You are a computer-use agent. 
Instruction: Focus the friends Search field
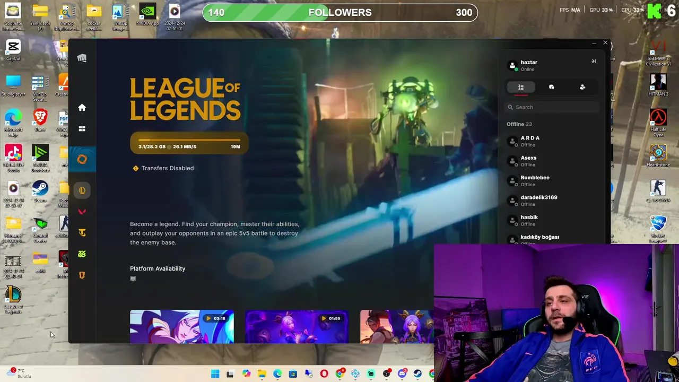pyautogui.click(x=552, y=107)
